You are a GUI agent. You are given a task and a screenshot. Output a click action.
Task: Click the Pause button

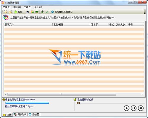coord(133,108)
